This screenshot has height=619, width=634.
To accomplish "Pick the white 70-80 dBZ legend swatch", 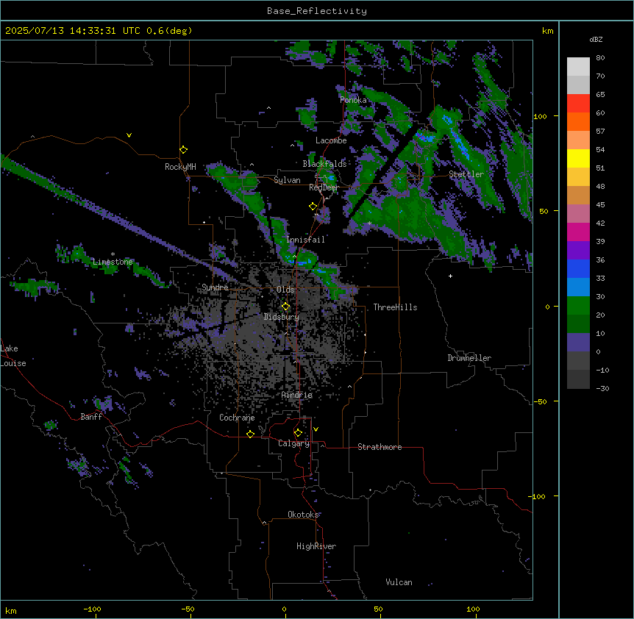I will (x=578, y=67).
